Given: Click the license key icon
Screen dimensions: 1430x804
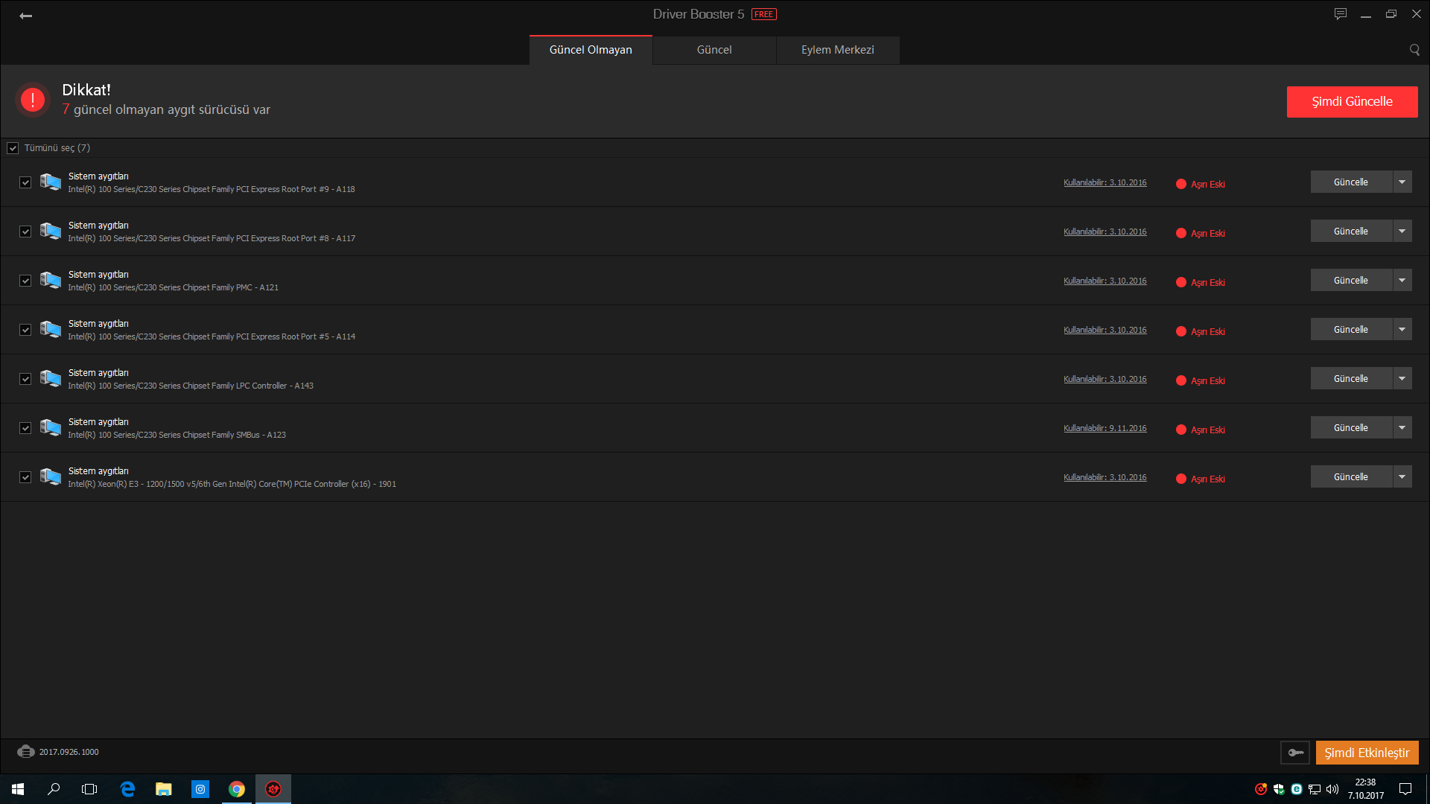Looking at the screenshot, I should point(1295,753).
